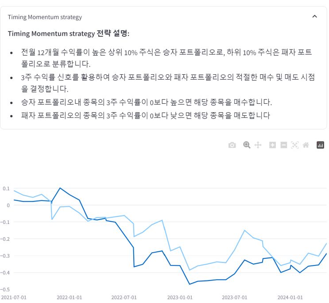The height and width of the screenshot is (303, 329).
Task: Click the -0.4 y-axis label
Action: (5, 273)
